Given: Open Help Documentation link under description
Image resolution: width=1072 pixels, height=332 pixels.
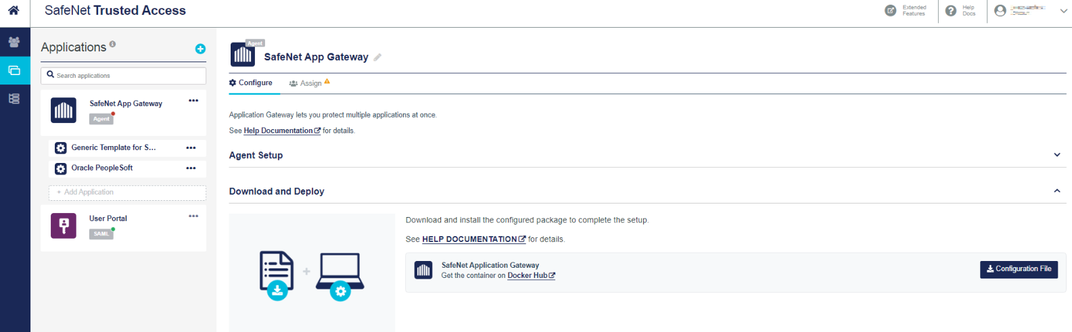Looking at the screenshot, I should pos(282,131).
